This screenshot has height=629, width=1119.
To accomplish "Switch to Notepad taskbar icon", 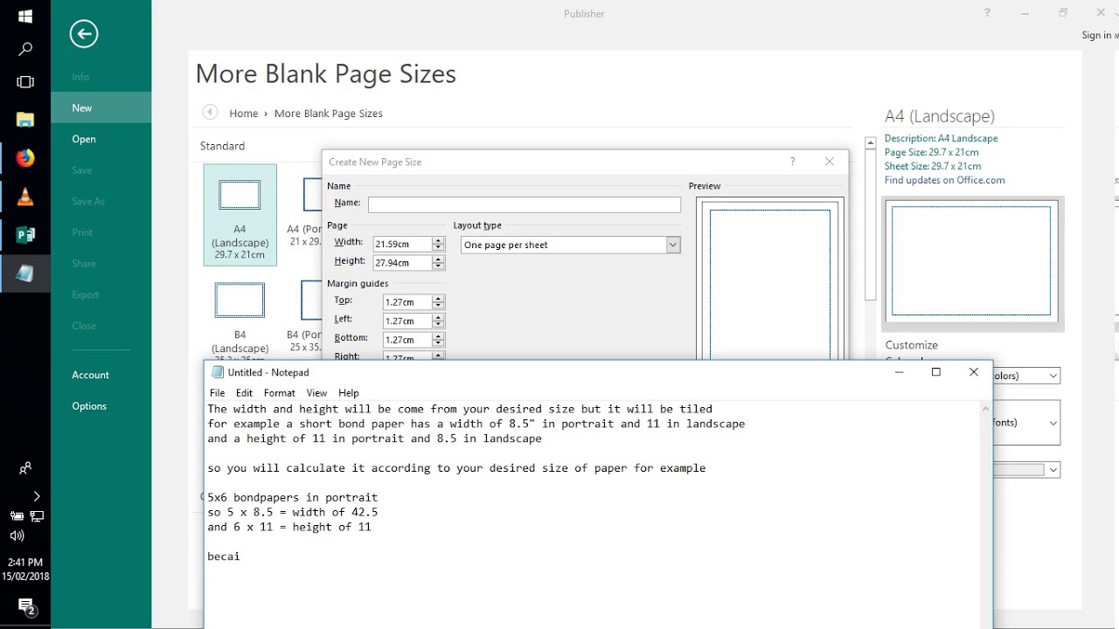I will point(25,273).
